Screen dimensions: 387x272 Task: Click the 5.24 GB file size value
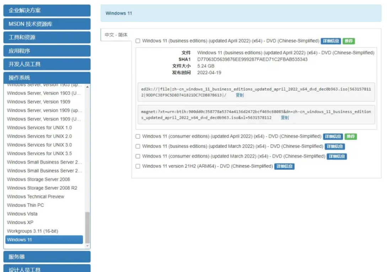pyautogui.click(x=206, y=66)
